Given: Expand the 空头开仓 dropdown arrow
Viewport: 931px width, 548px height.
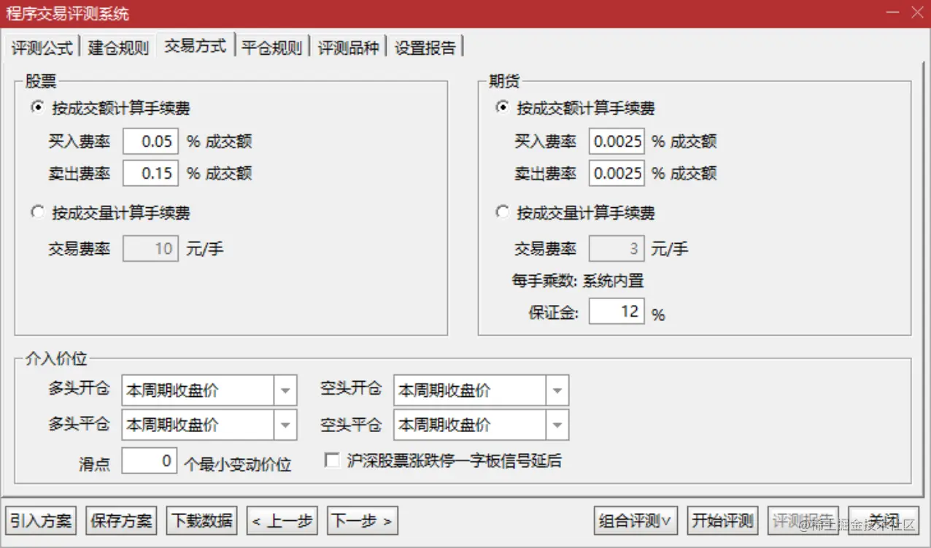Looking at the screenshot, I should point(557,391).
